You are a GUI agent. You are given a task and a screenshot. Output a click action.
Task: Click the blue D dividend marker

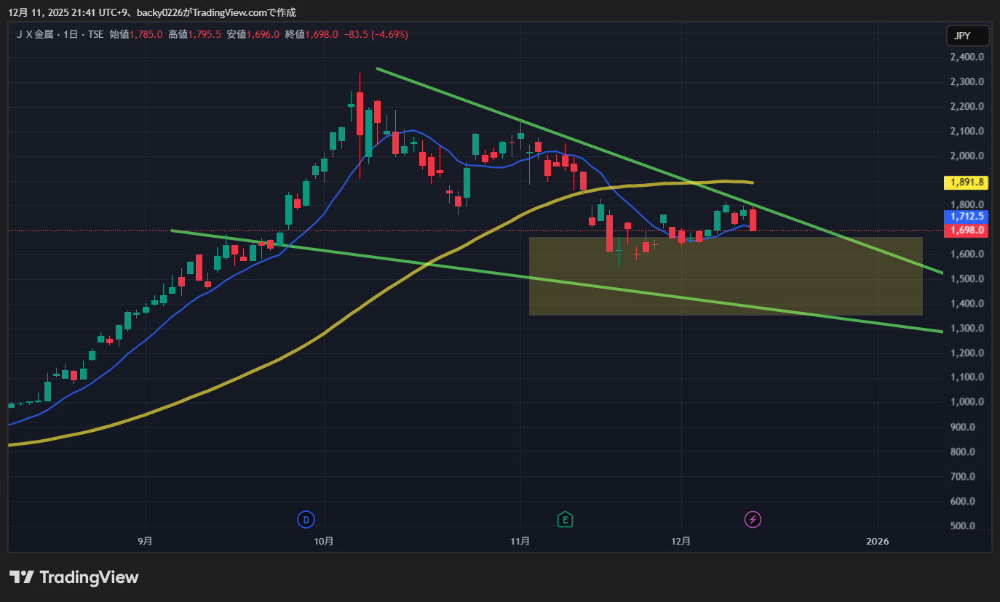point(306,519)
